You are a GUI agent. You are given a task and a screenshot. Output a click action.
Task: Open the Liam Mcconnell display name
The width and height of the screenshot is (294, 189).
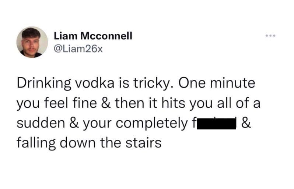pyautogui.click(x=93, y=36)
